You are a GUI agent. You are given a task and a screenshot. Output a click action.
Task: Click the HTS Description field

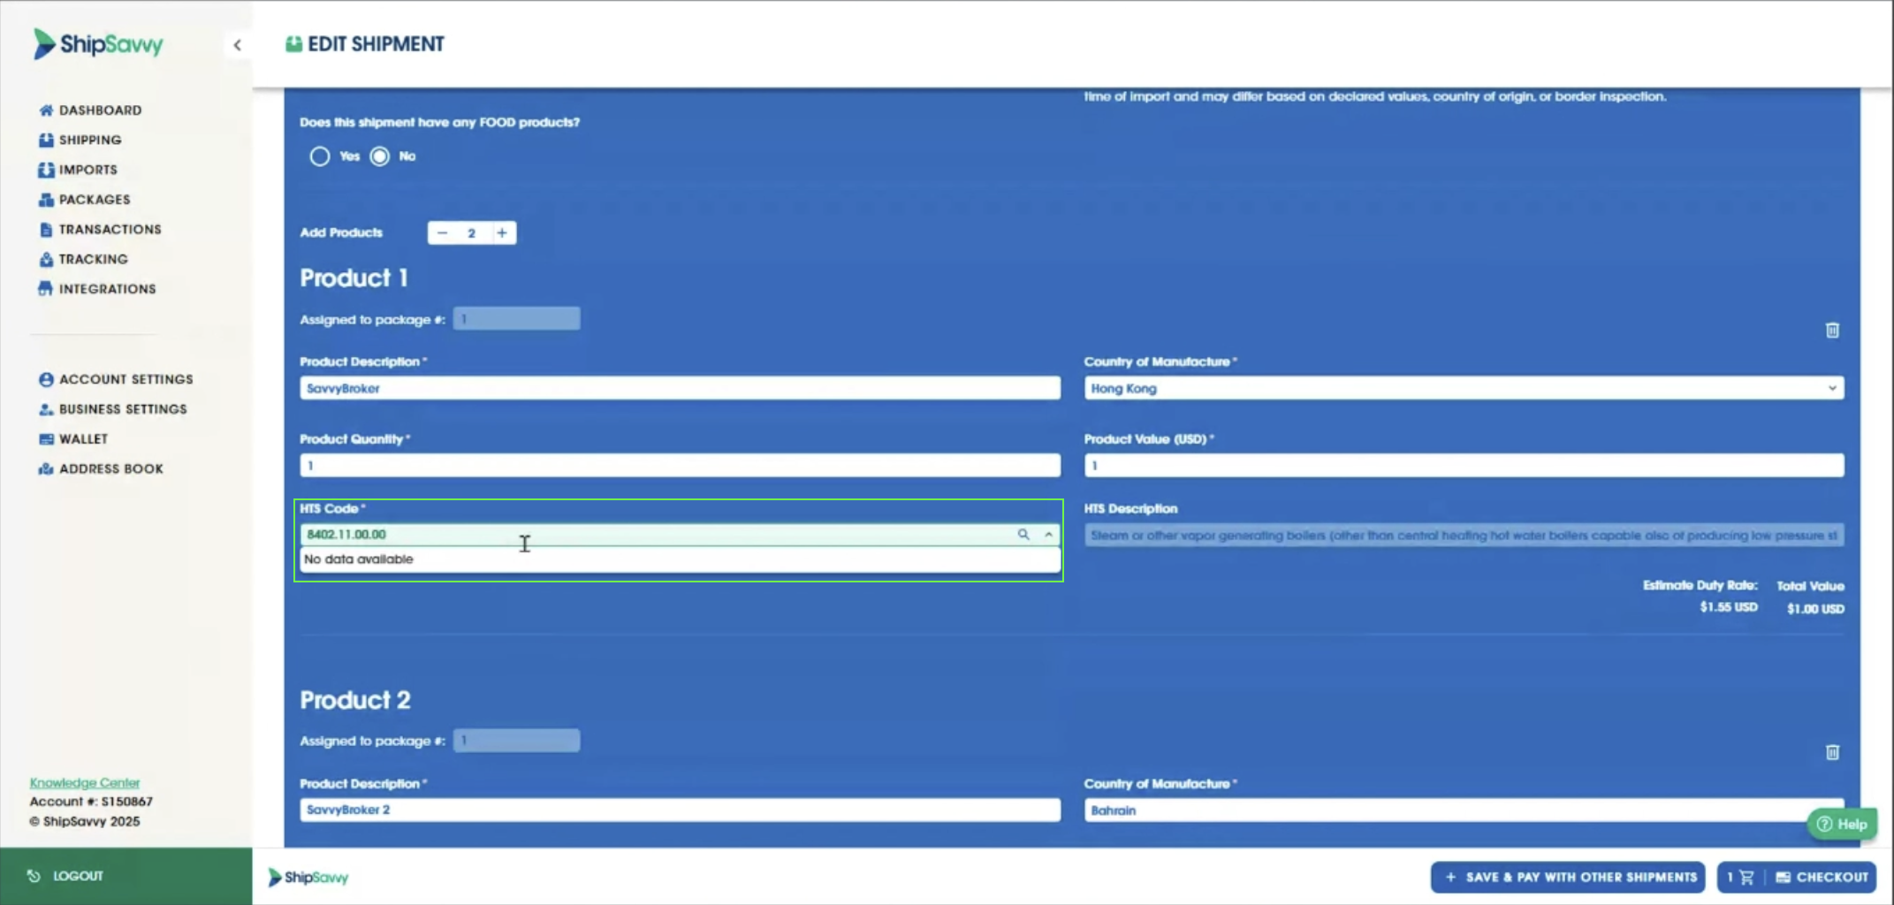pos(1464,536)
